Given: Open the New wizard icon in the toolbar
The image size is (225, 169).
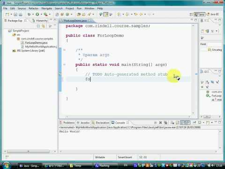Looking at the screenshot, I should [x=7, y=14].
